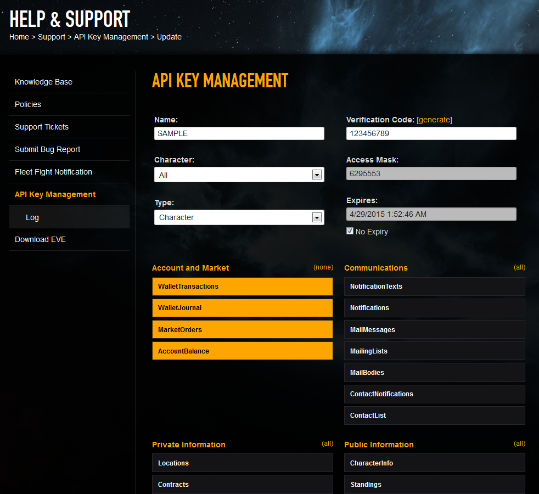The height and width of the screenshot is (494, 539).
Task: Go to Support Tickets page
Action: (x=42, y=127)
